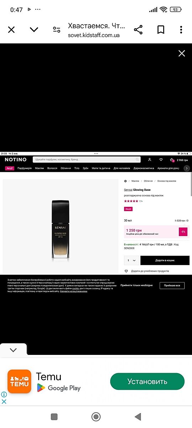This screenshot has height=428, width=192.
Task: Collapse the ad banner chevron tab
Action: coord(13,350)
